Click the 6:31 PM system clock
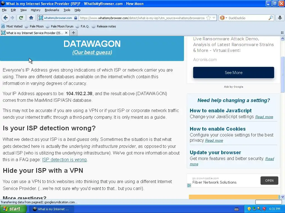 [275, 209]
